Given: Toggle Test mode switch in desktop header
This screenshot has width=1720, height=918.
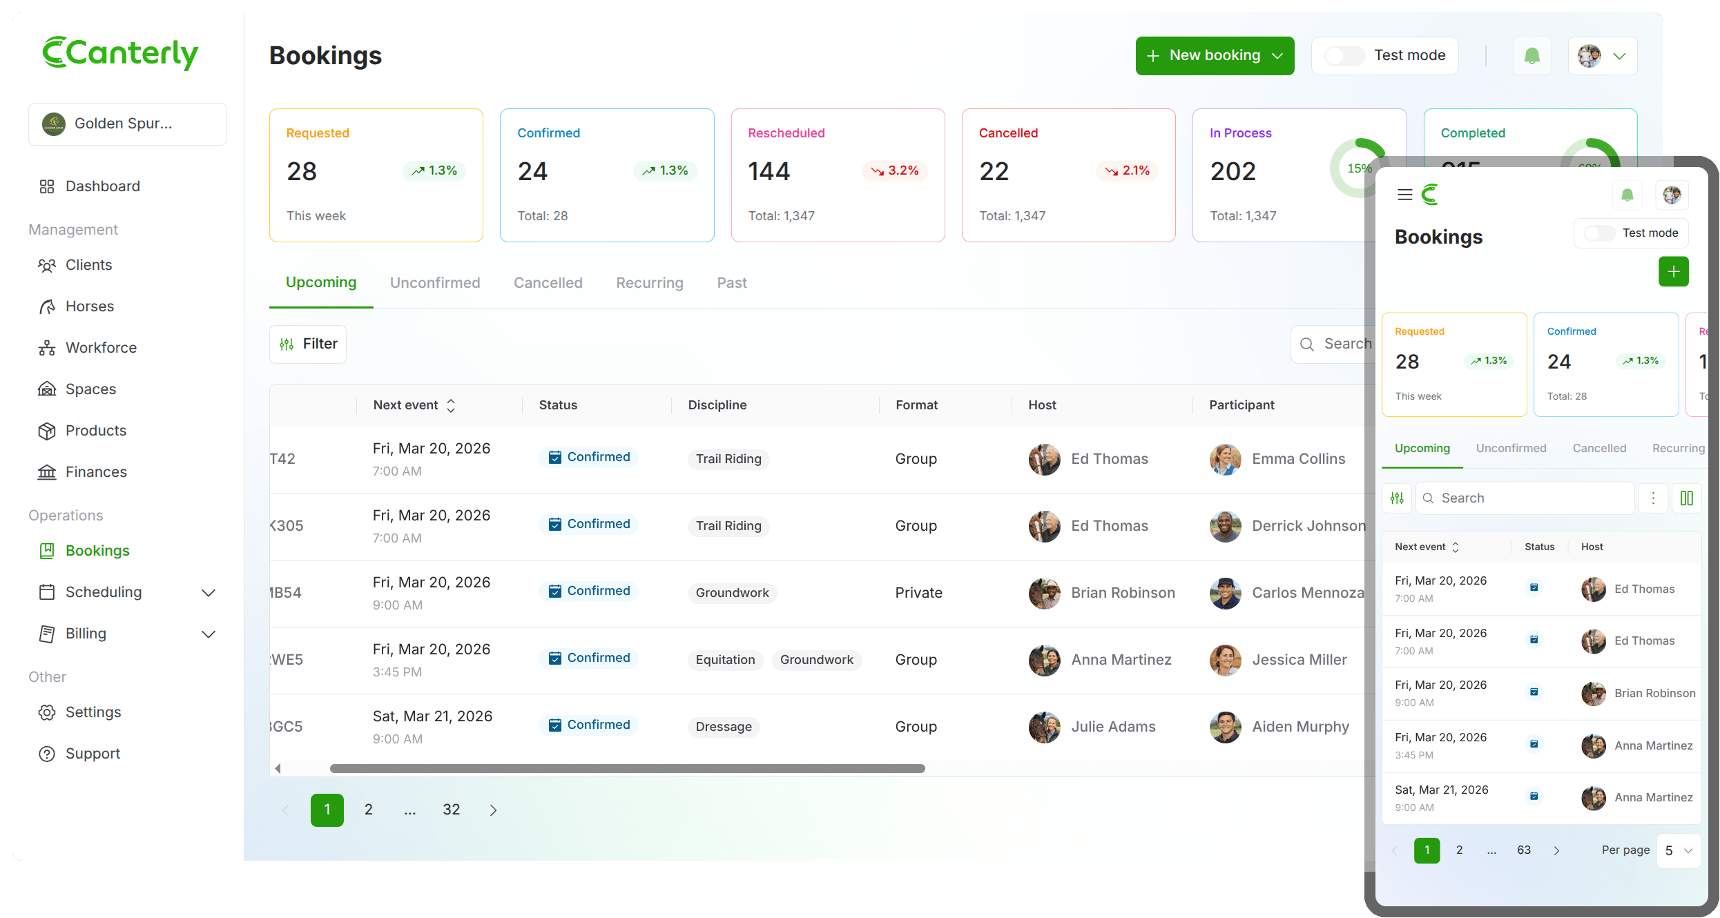Looking at the screenshot, I should click(1344, 56).
